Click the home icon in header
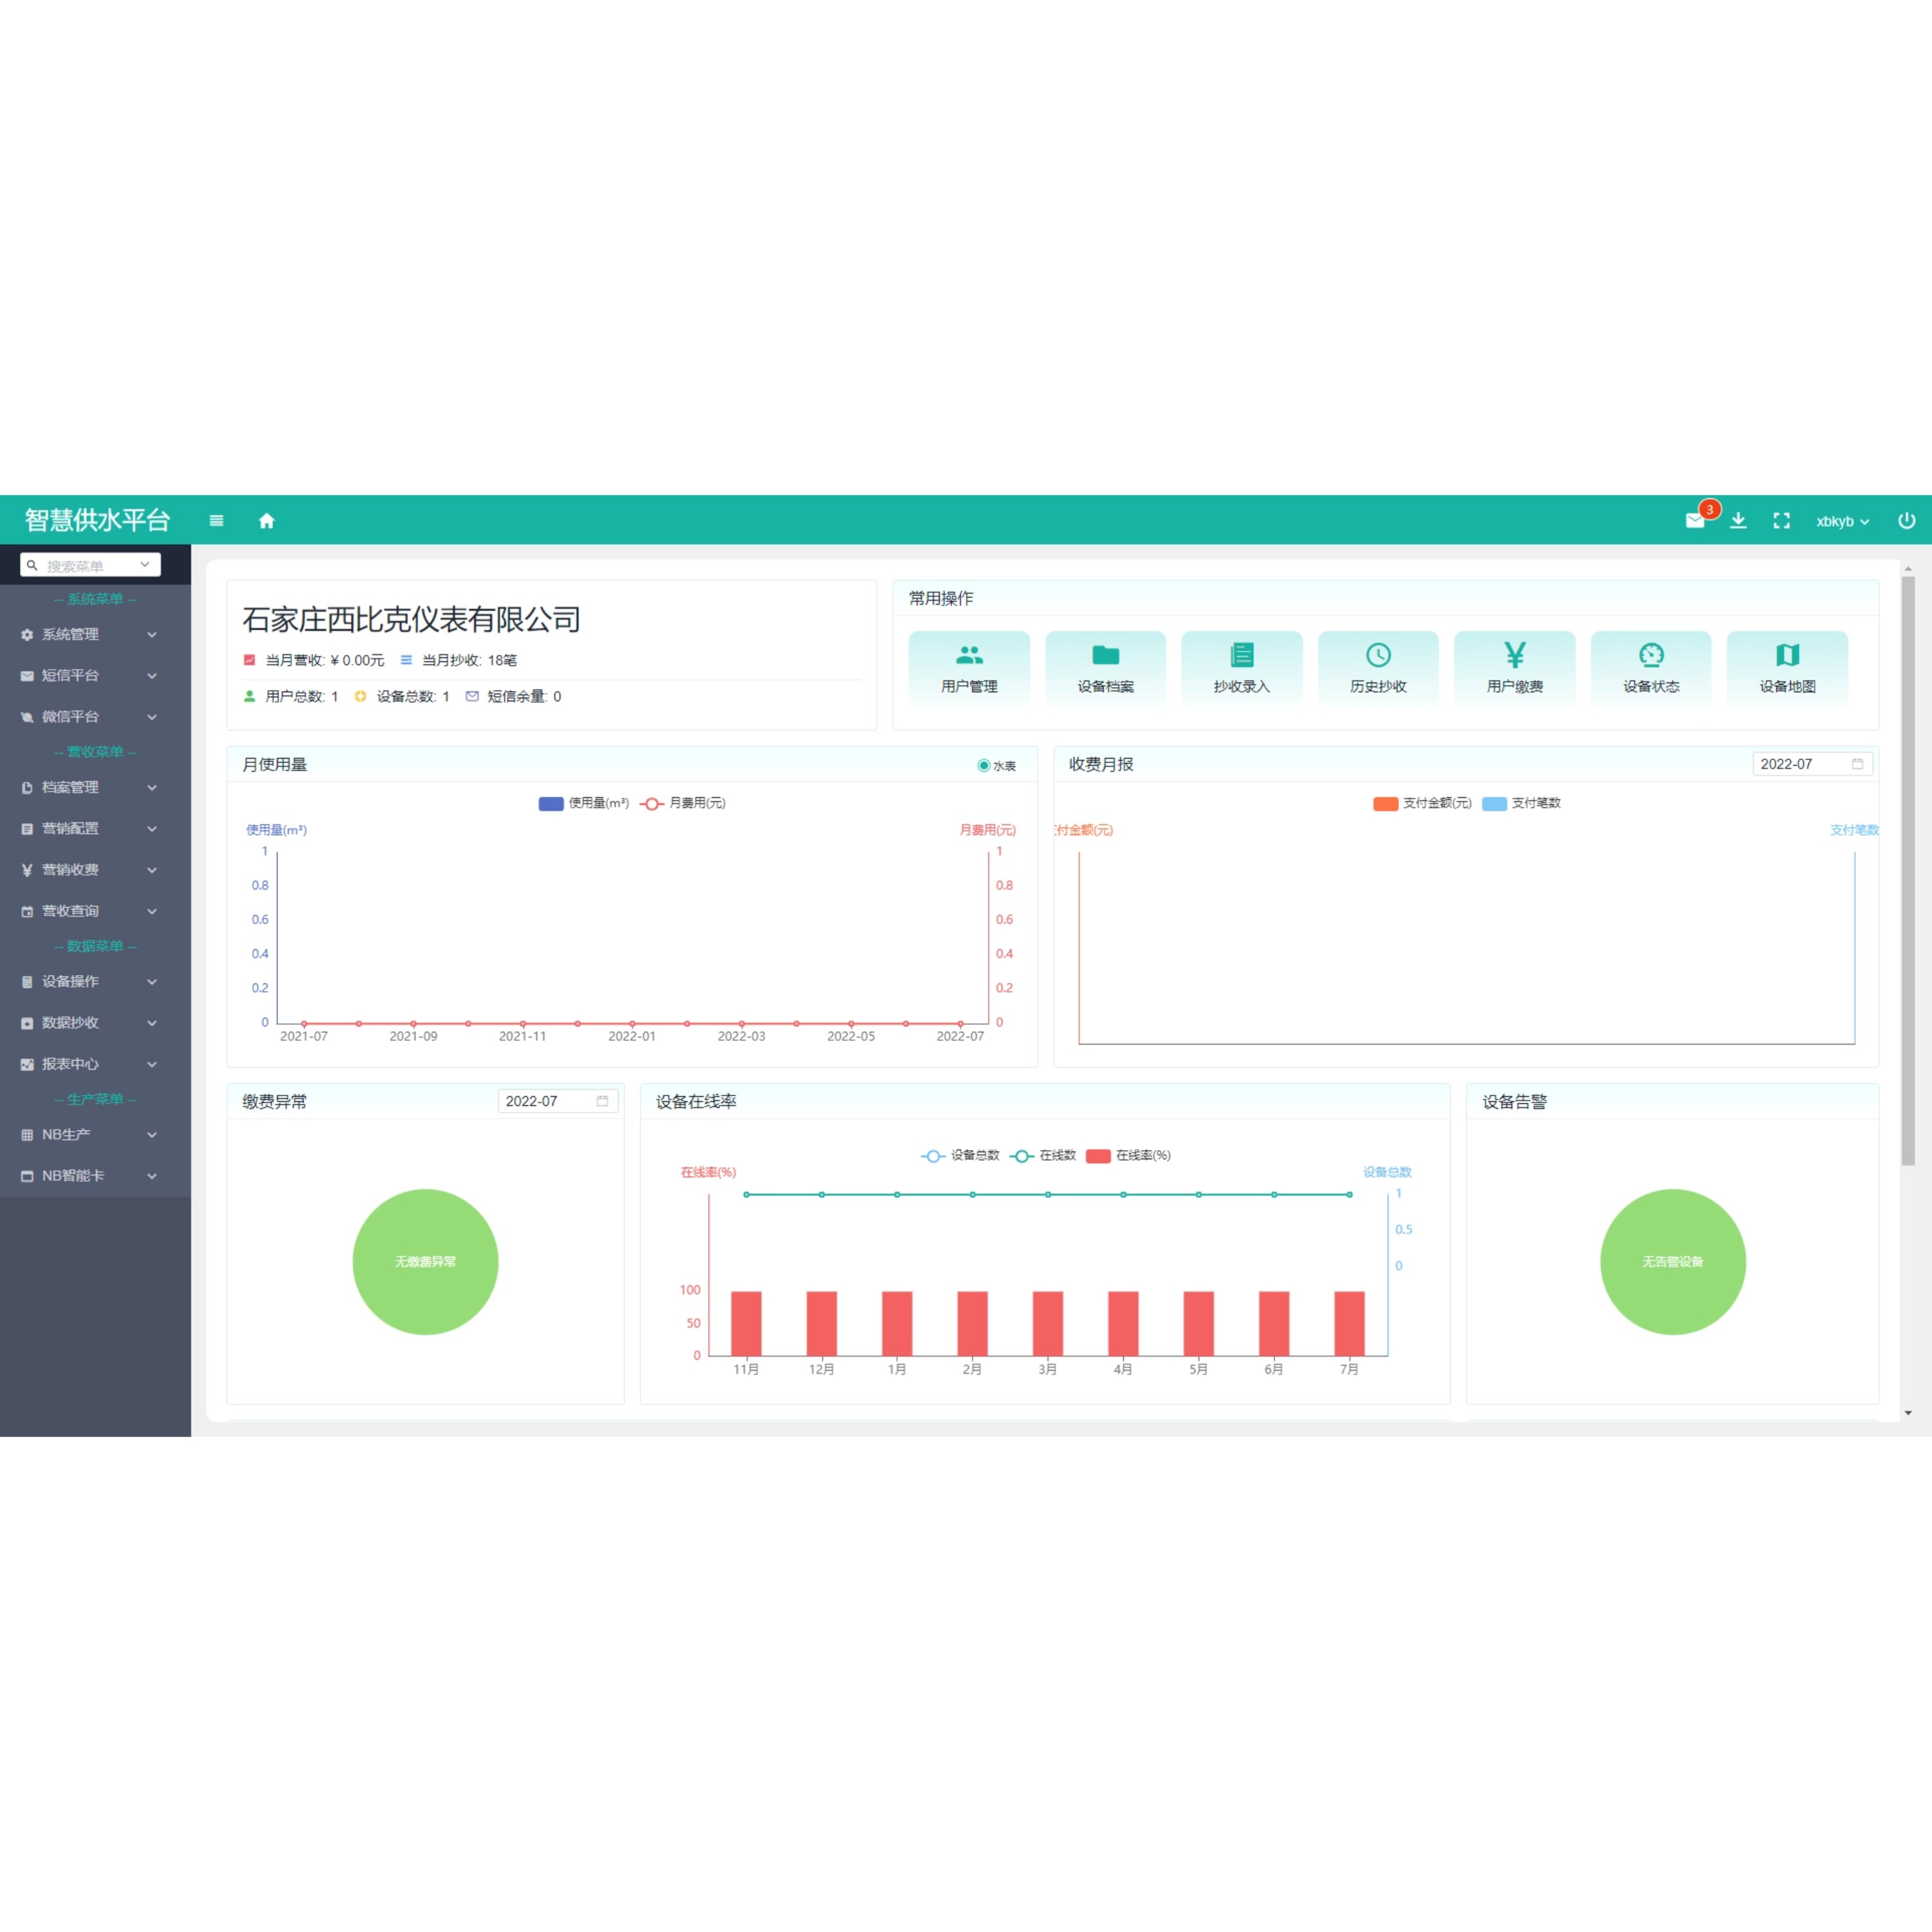This screenshot has width=1932, height=1932. click(266, 520)
